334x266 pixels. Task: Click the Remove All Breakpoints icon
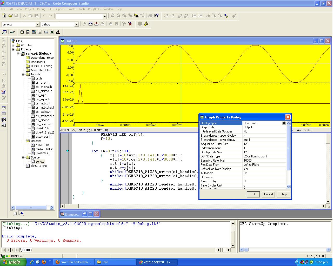[116, 24]
